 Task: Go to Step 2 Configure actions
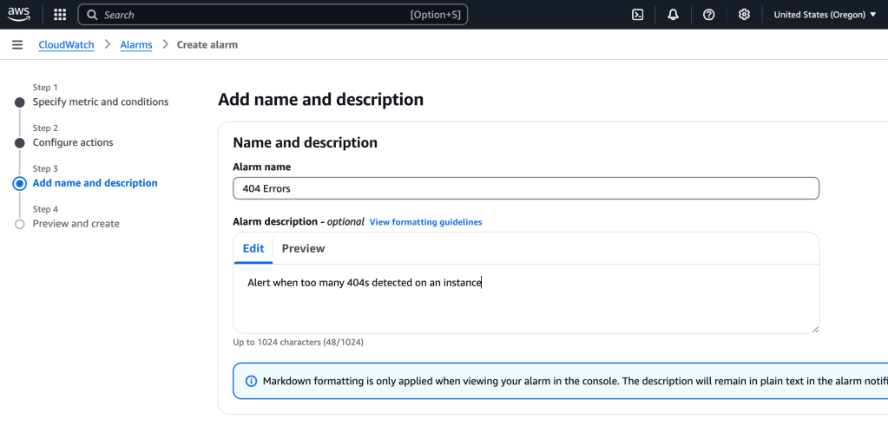click(73, 142)
